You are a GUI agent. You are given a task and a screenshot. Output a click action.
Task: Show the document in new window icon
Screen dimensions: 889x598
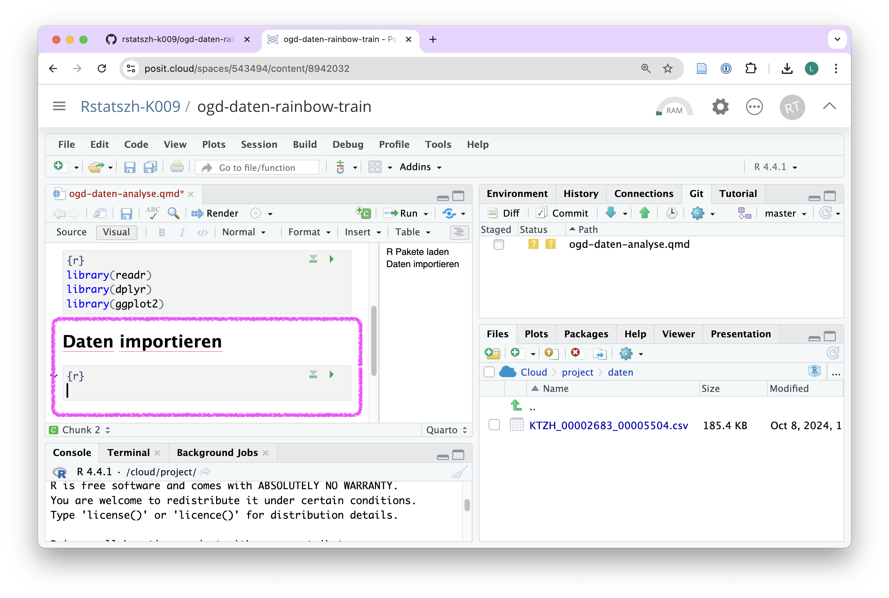pos(100,213)
